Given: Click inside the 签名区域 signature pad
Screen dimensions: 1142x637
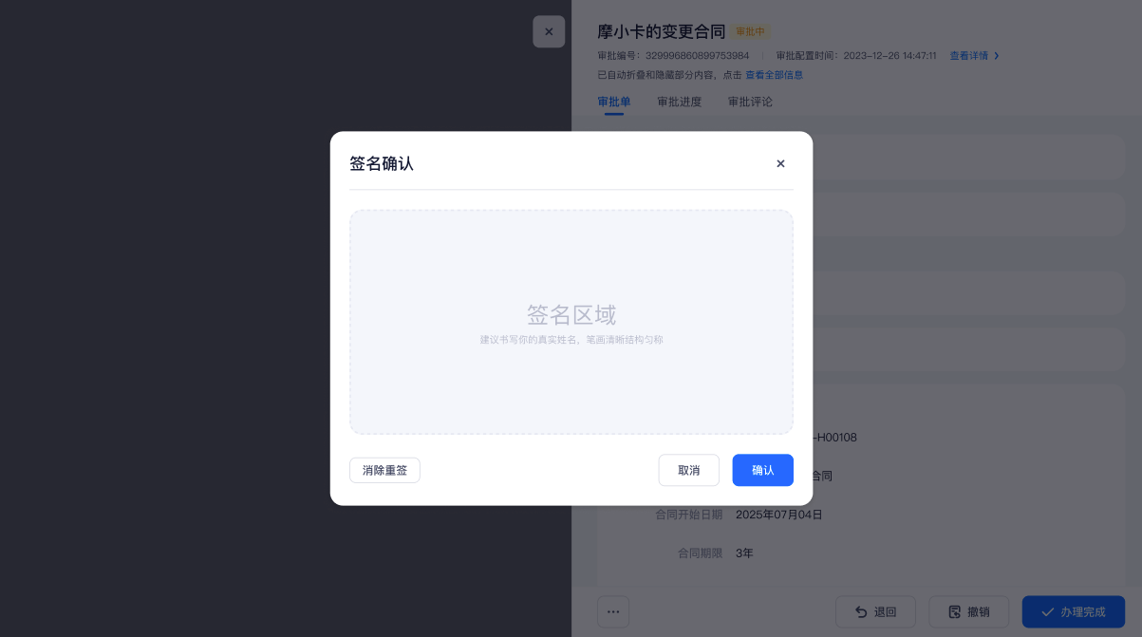Looking at the screenshot, I should (571, 322).
